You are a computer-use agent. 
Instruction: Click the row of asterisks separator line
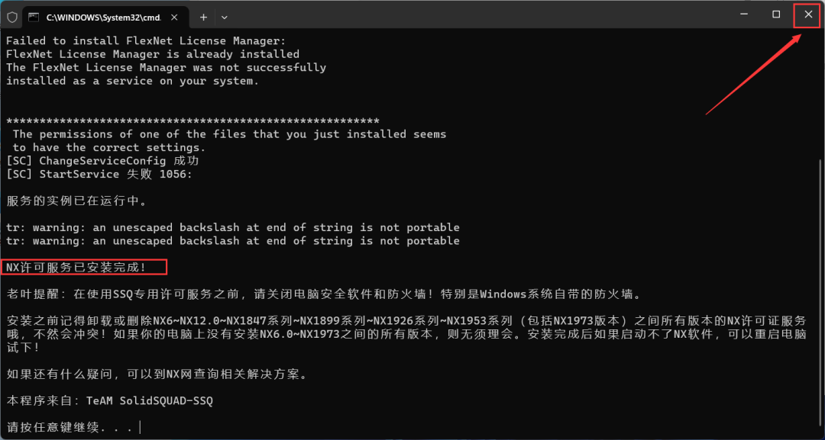pyautogui.click(x=192, y=120)
